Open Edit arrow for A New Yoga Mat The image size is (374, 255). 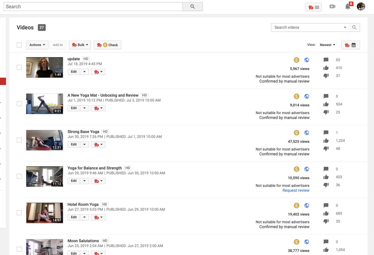pyautogui.click(x=84, y=108)
